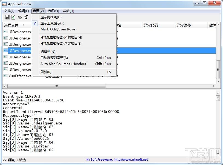Sort by the 异常代码 column header
Image resolution: width=223 pixels, height=165 pixels.
pyautogui.click(x=158, y=25)
